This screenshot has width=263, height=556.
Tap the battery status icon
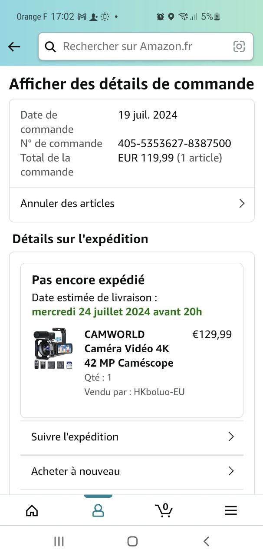[x=217, y=17]
